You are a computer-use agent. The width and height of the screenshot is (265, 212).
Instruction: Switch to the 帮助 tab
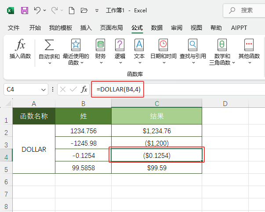[x=216, y=28]
